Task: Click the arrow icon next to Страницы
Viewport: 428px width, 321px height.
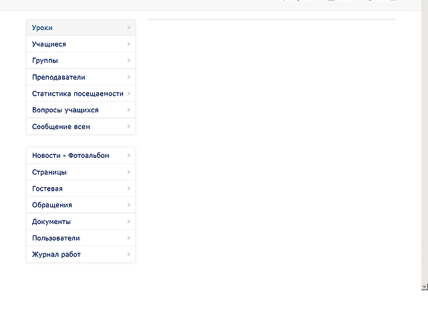Action: pyautogui.click(x=128, y=173)
